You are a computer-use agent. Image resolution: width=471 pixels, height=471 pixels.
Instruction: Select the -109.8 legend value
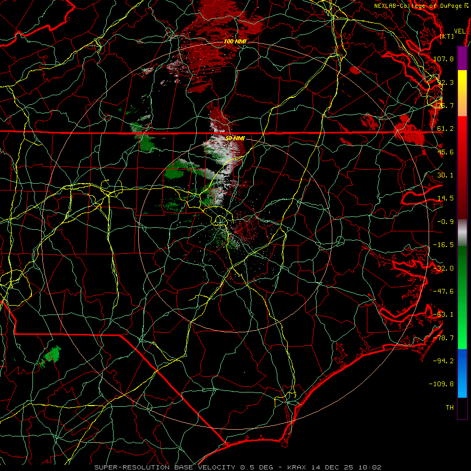(442, 384)
